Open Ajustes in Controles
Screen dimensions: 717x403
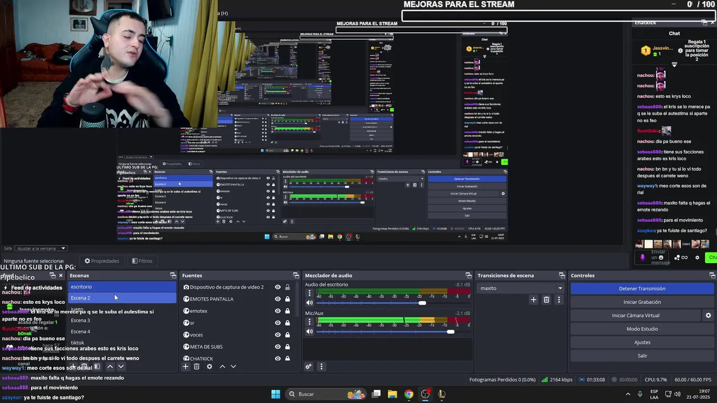(642, 343)
